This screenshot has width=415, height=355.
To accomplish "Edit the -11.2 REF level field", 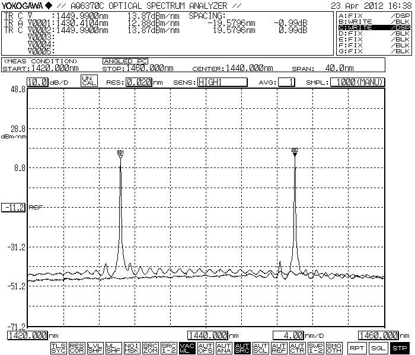I will pyautogui.click(x=14, y=208).
